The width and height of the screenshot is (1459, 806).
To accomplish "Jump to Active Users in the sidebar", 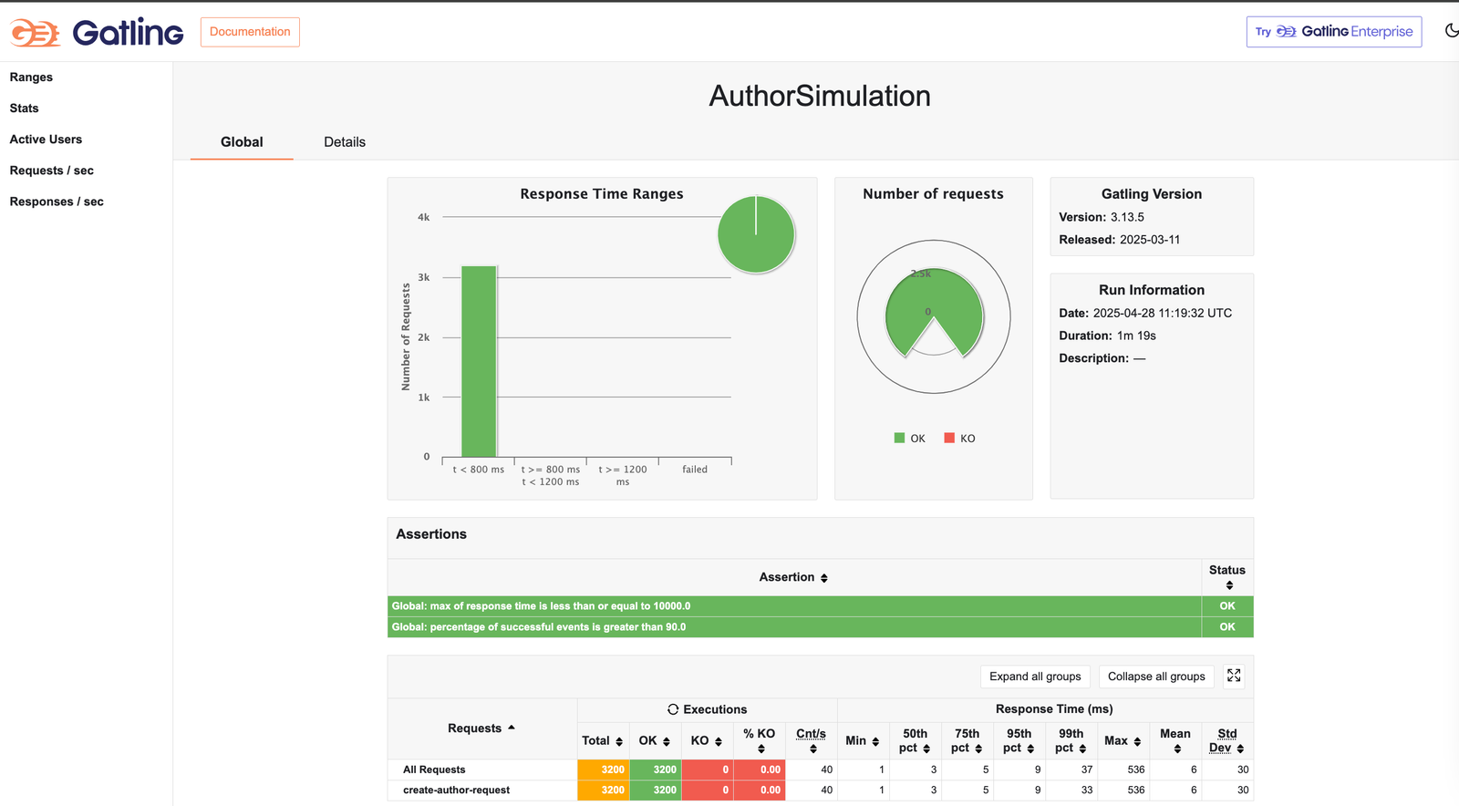I will click(46, 139).
